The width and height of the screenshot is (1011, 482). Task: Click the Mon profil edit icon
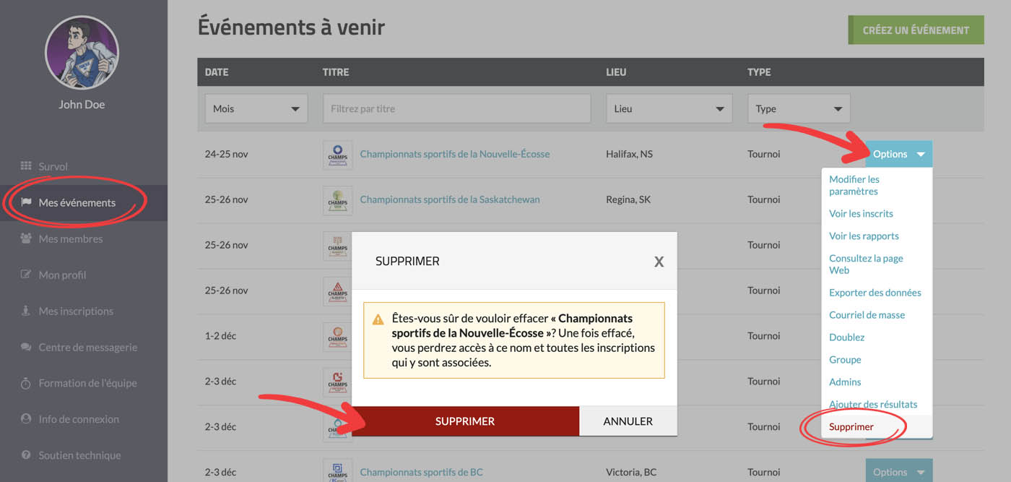coord(26,275)
